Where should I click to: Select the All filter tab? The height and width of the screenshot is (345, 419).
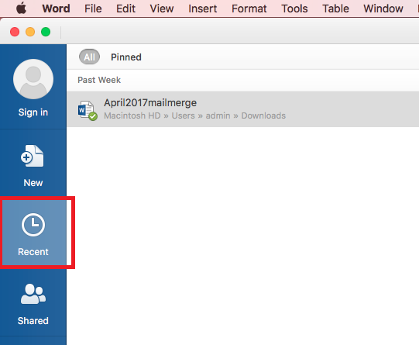[89, 57]
